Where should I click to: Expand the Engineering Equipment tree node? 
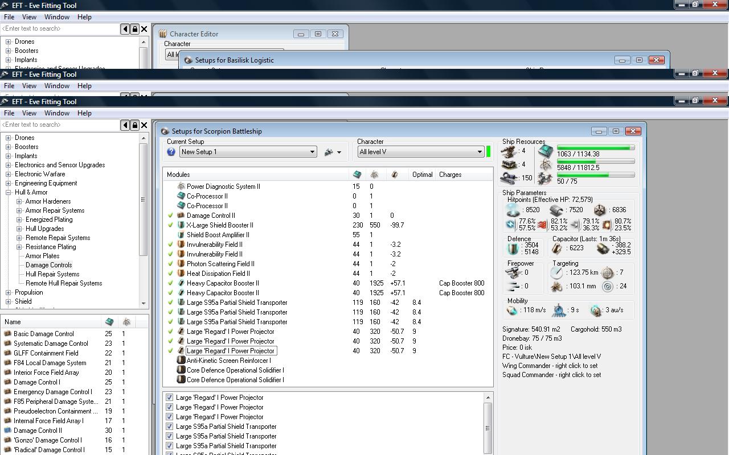point(9,183)
